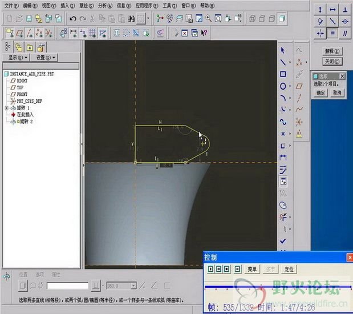Screen dimensions: 353x314
Task: Click the context help arrow icon
Action: click(x=204, y=33)
